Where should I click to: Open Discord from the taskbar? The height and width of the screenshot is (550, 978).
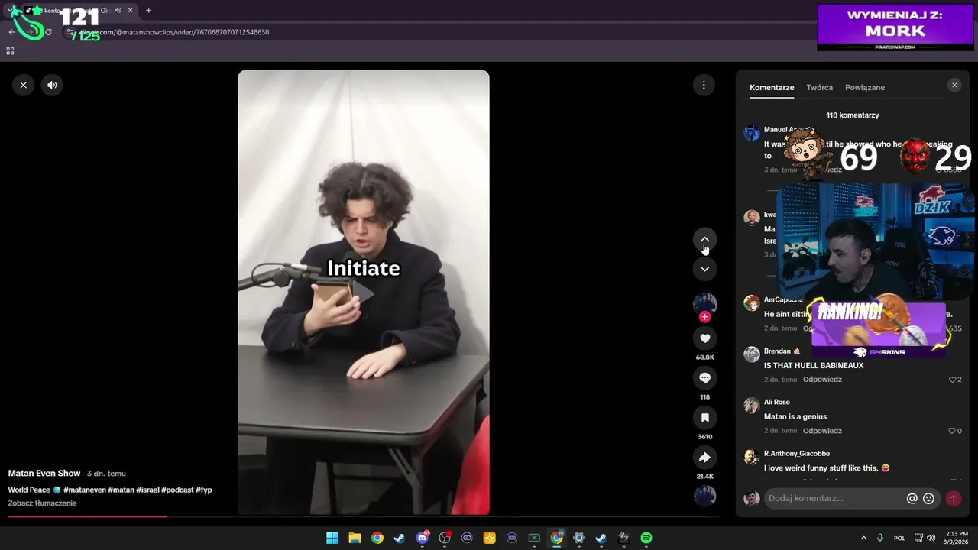coord(423,538)
